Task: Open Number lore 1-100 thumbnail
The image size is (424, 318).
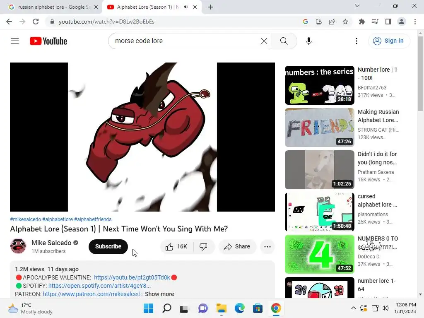Action: [319, 85]
